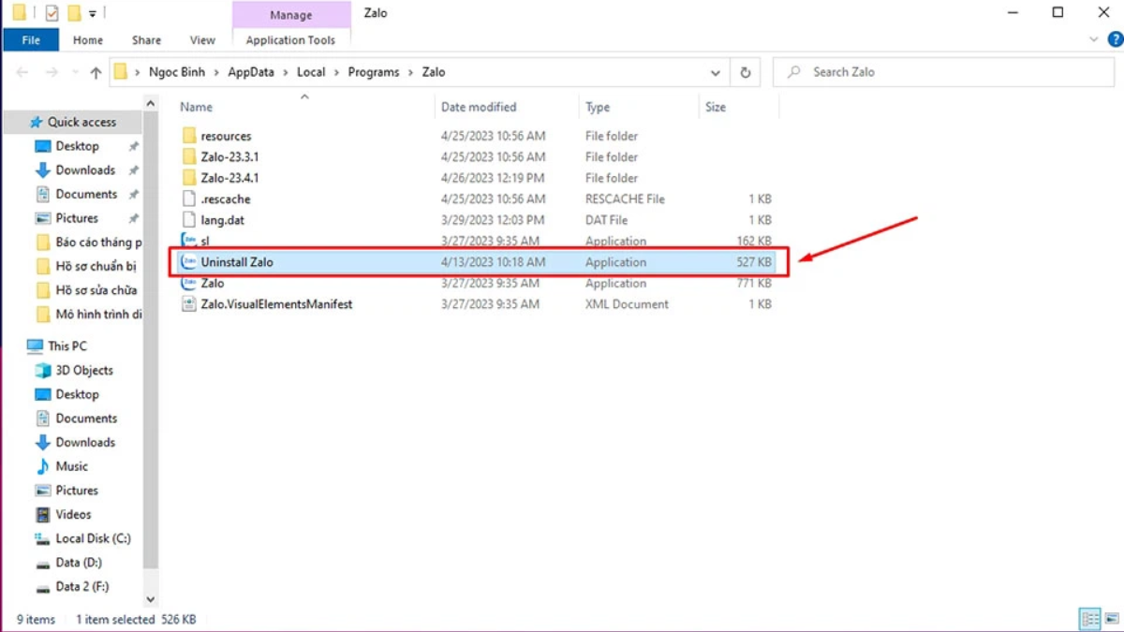Select the lang.dat file
The width and height of the screenshot is (1124, 632).
pos(222,220)
